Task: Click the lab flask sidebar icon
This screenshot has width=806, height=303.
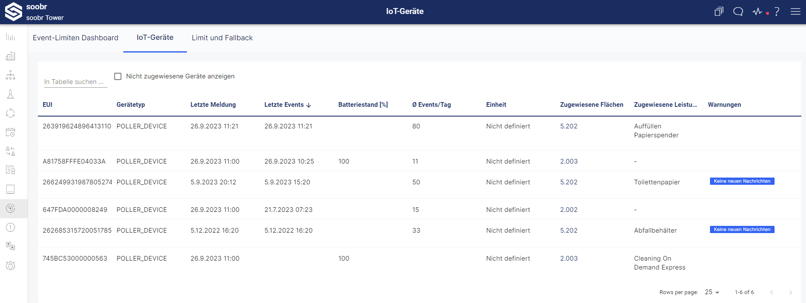Action: point(11,94)
